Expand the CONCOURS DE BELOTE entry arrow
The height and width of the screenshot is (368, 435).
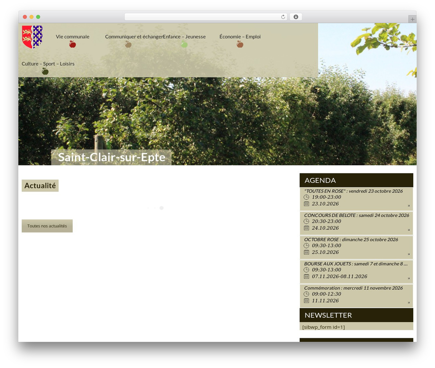pyautogui.click(x=408, y=230)
